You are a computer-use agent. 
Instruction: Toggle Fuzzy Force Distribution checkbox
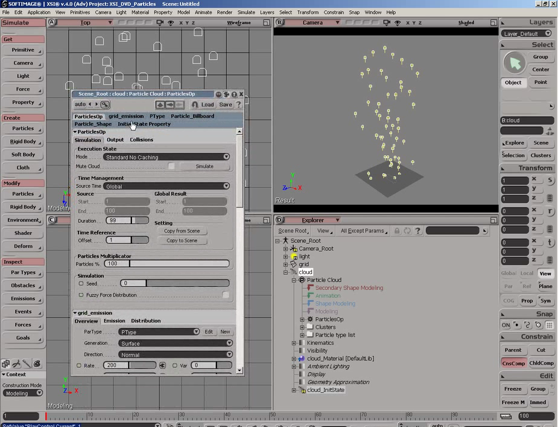(x=226, y=295)
